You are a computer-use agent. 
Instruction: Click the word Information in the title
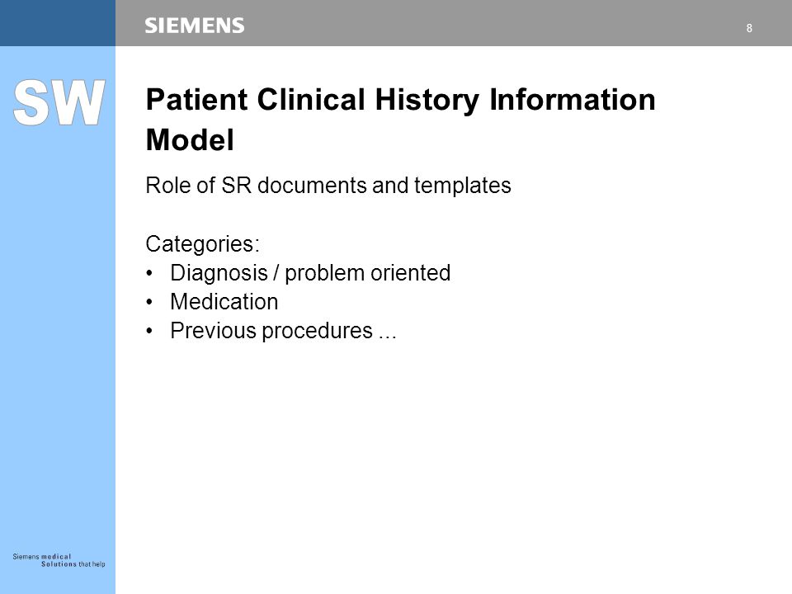573,99
